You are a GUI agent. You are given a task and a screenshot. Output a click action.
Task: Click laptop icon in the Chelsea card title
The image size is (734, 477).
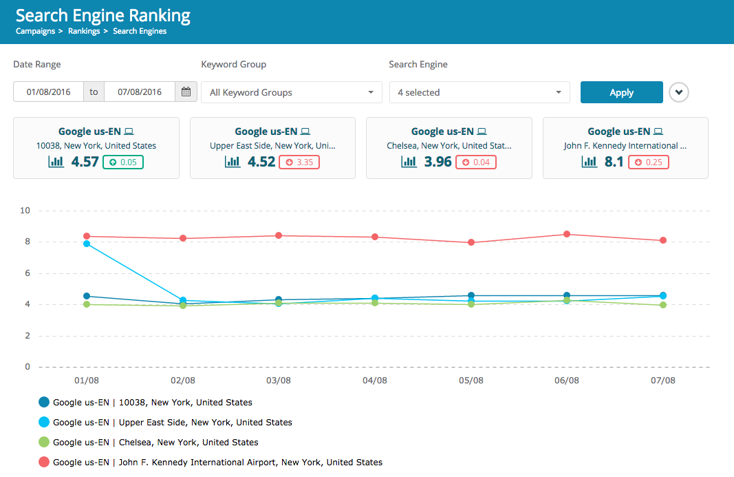point(482,131)
